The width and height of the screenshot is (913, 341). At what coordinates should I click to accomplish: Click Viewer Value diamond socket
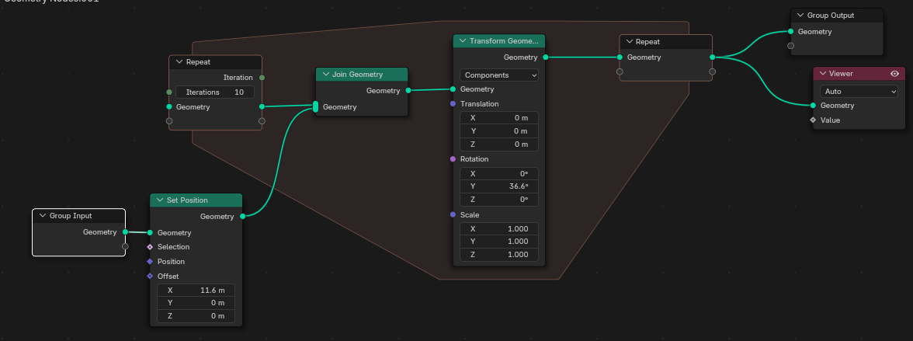[813, 120]
